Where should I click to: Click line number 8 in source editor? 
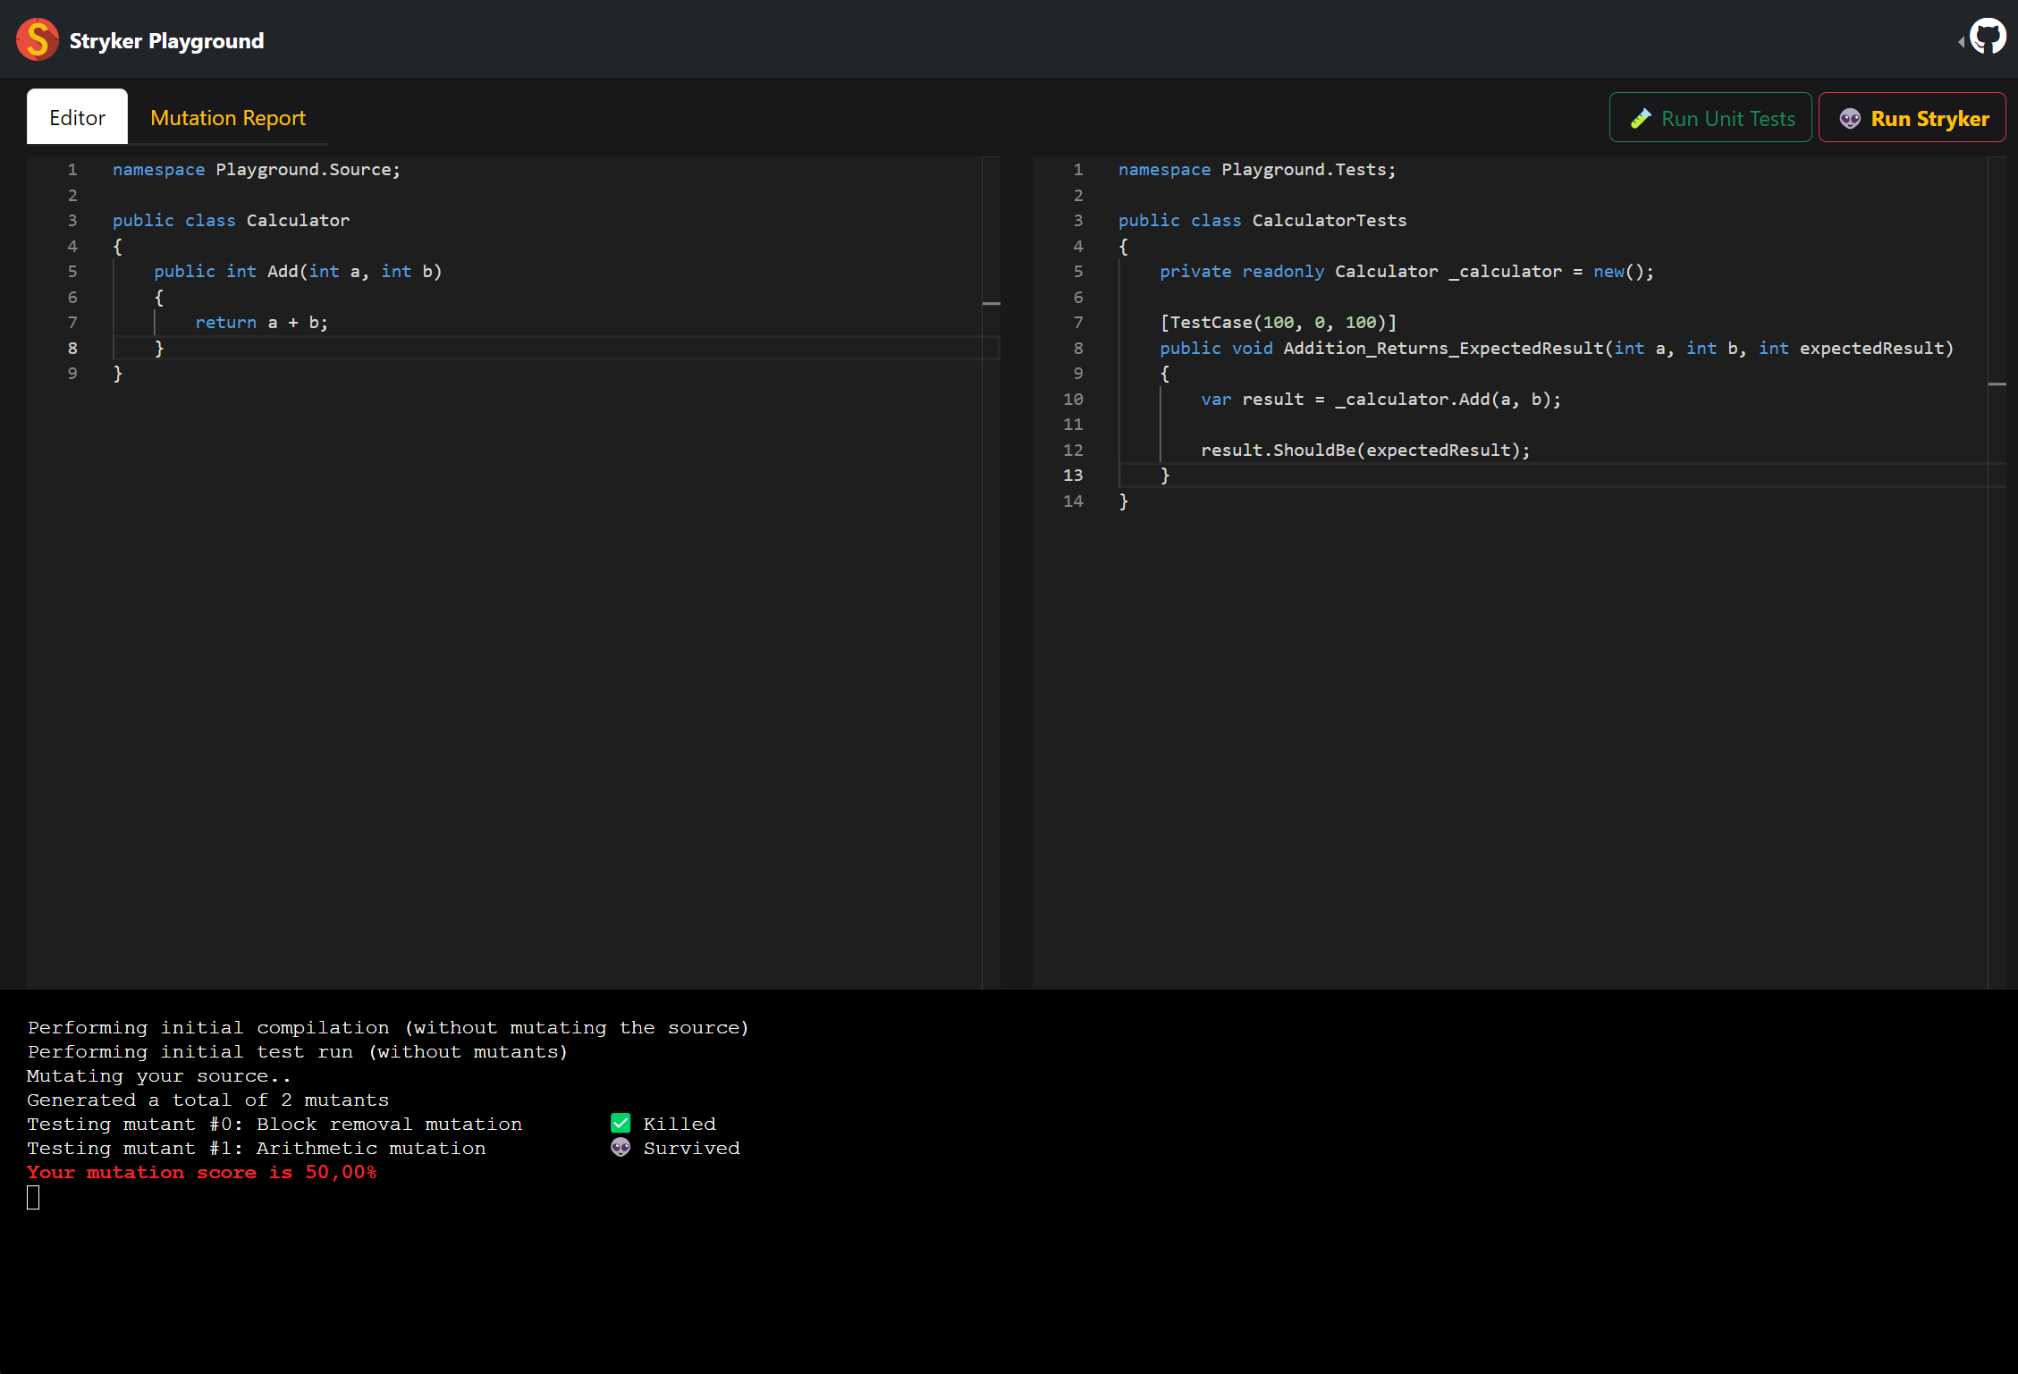pos(72,349)
